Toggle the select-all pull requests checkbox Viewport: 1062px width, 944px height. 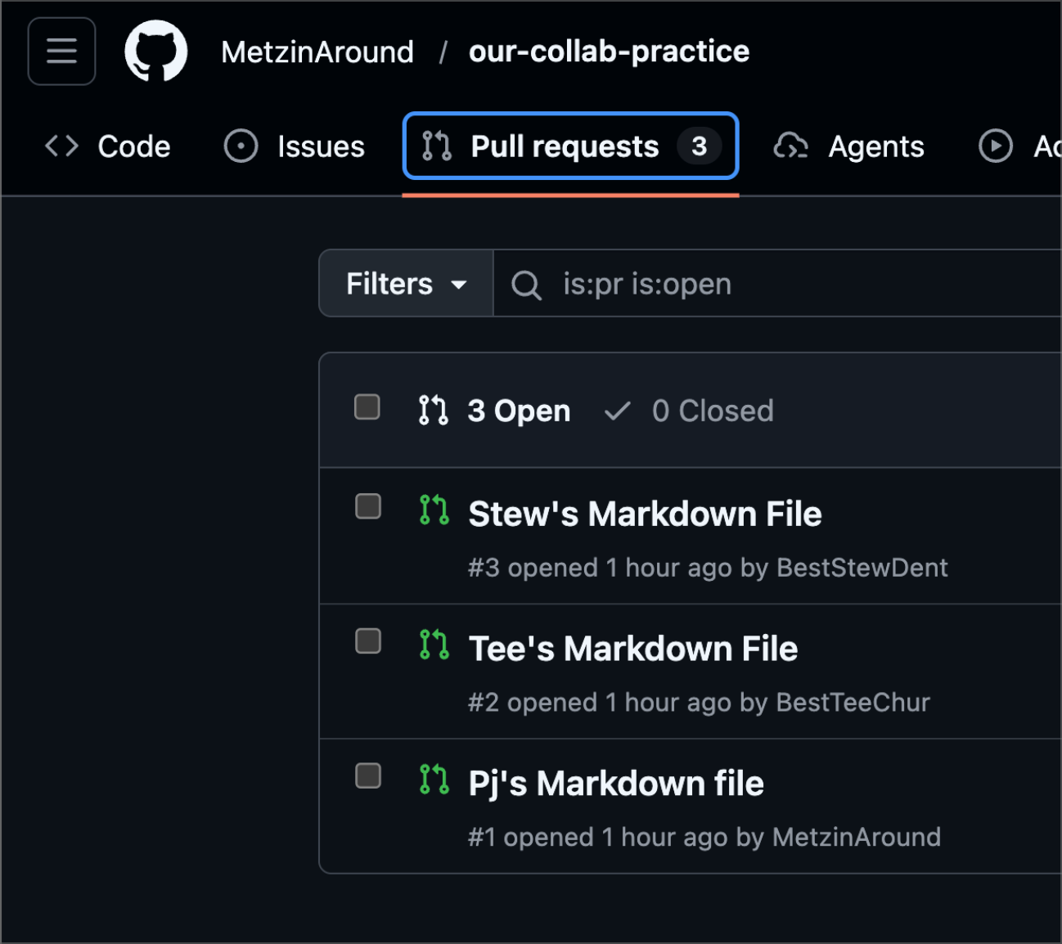[367, 407]
